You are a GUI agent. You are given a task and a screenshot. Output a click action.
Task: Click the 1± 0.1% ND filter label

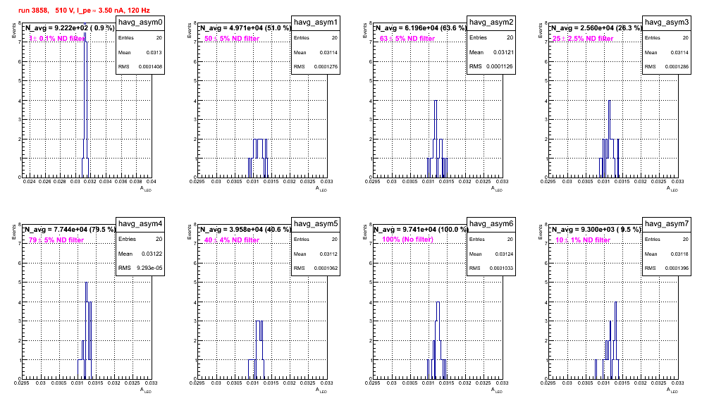point(57,39)
